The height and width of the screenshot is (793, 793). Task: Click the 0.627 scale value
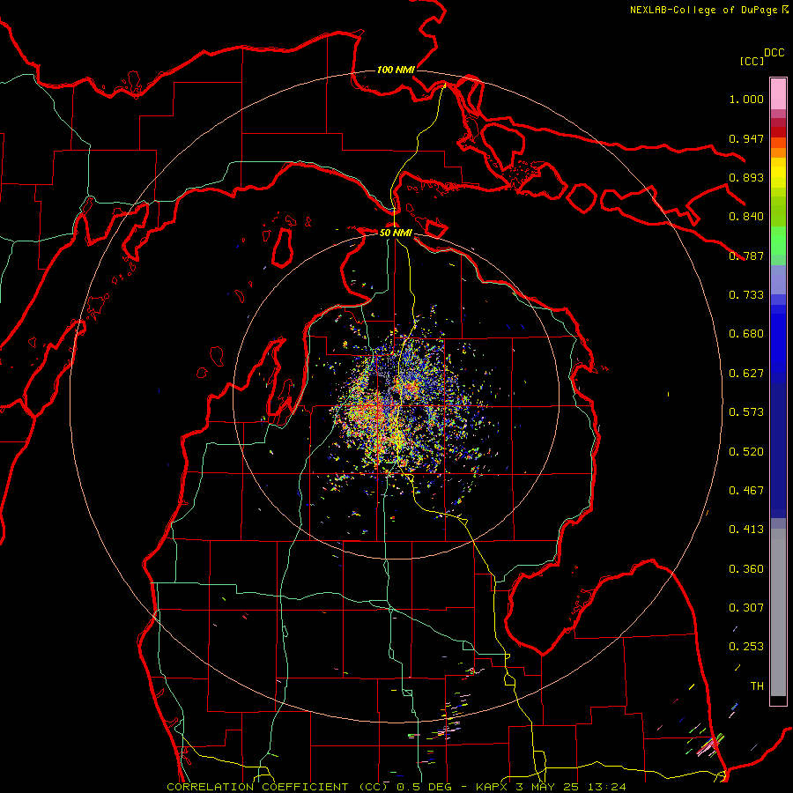click(746, 374)
